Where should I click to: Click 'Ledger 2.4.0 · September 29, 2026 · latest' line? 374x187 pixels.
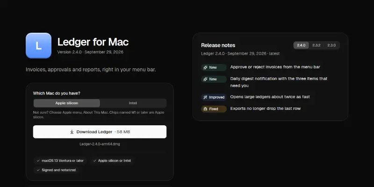pos(240,53)
